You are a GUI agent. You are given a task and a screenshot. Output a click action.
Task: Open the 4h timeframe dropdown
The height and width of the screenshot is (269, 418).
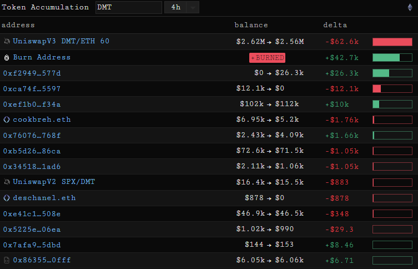tap(182, 7)
